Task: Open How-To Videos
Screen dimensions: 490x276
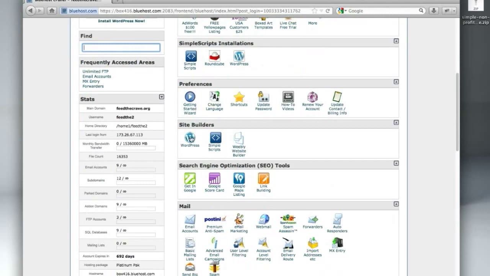Action: coord(288,101)
